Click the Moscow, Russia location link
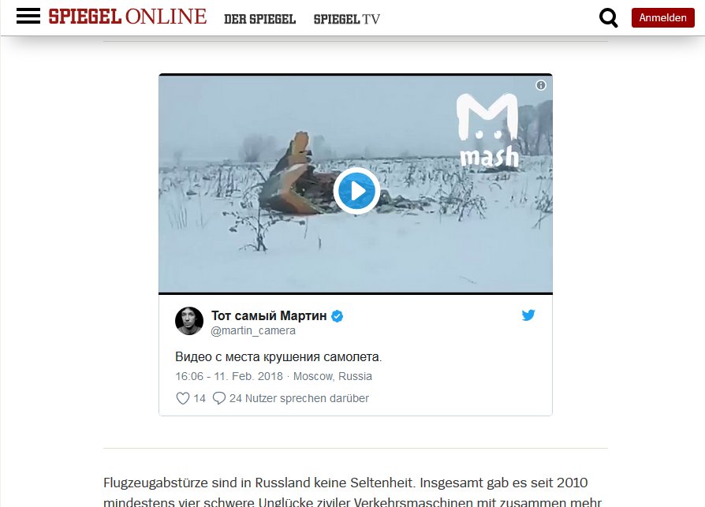 (x=333, y=376)
